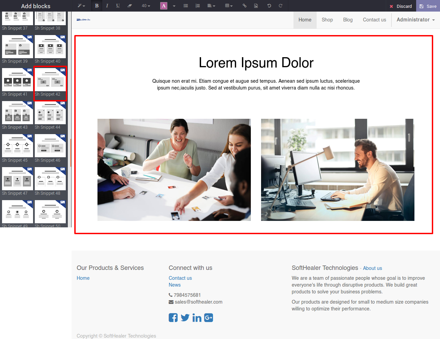Open the Contact us menu item
The height and width of the screenshot is (339, 440).
(375, 20)
